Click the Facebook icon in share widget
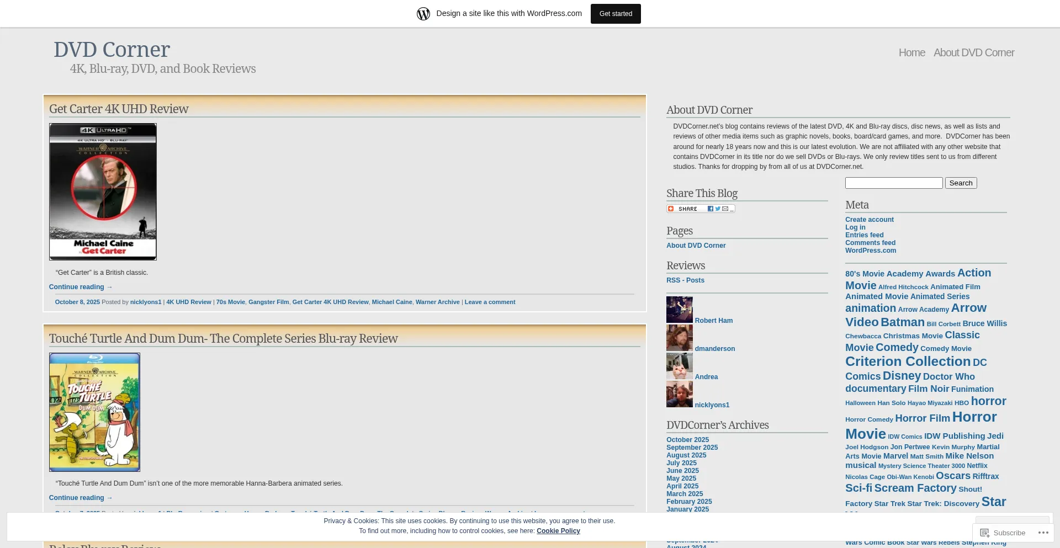This screenshot has width=1060, height=548. tap(711, 209)
